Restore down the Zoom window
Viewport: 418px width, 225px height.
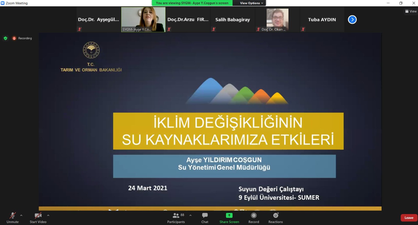[401, 3]
